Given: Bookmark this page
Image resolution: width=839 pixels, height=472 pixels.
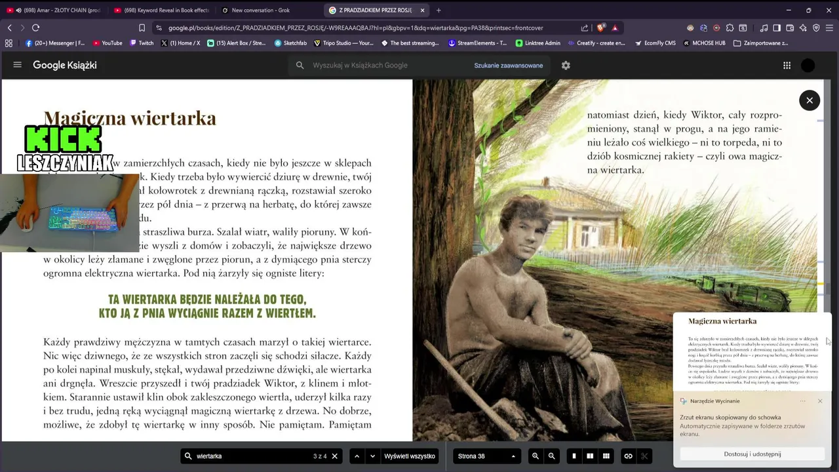Looking at the screenshot, I should coord(142,28).
